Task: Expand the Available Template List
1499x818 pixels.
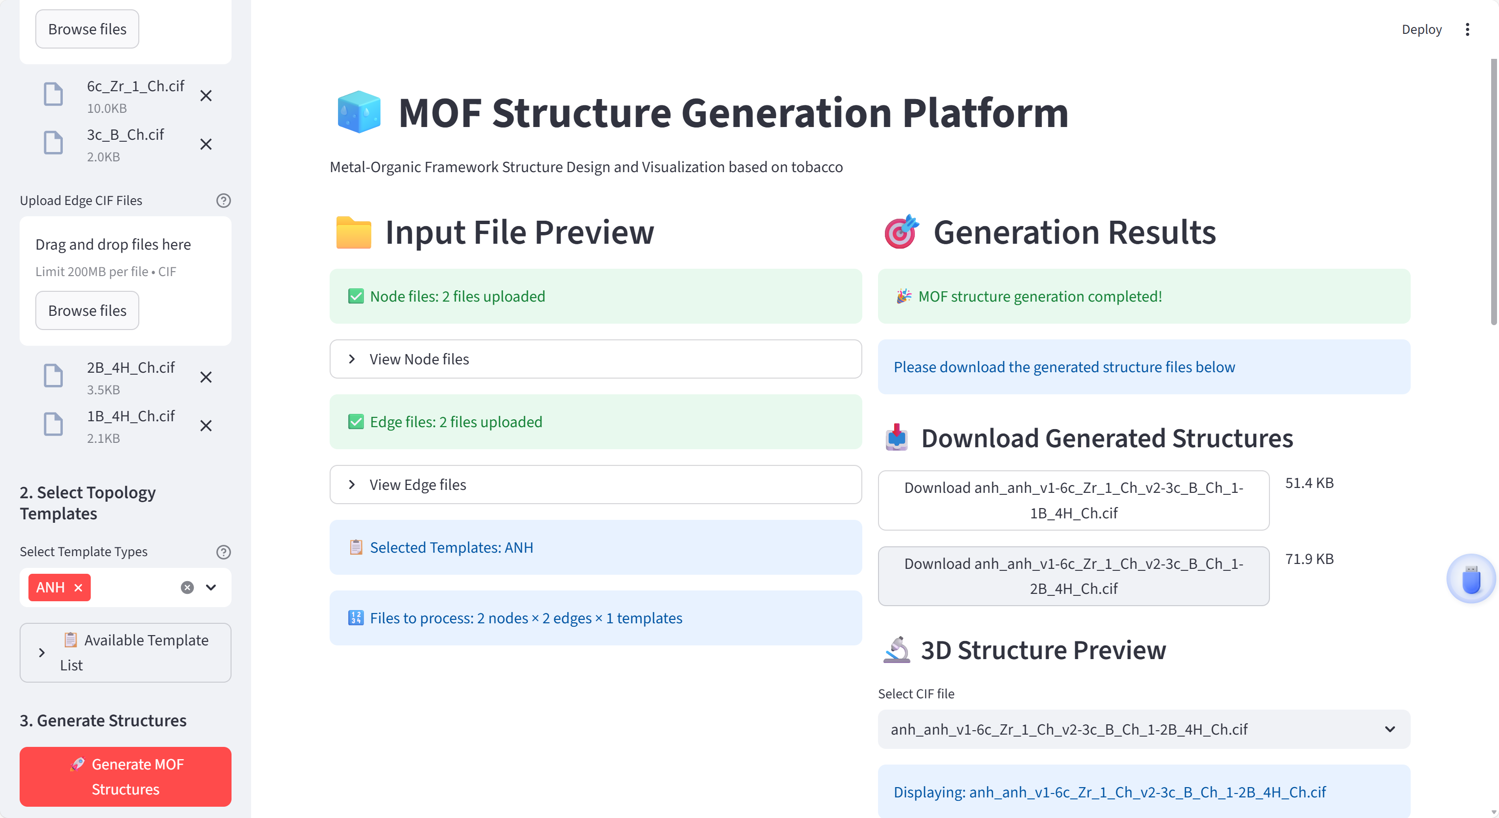Action: pyautogui.click(x=125, y=652)
